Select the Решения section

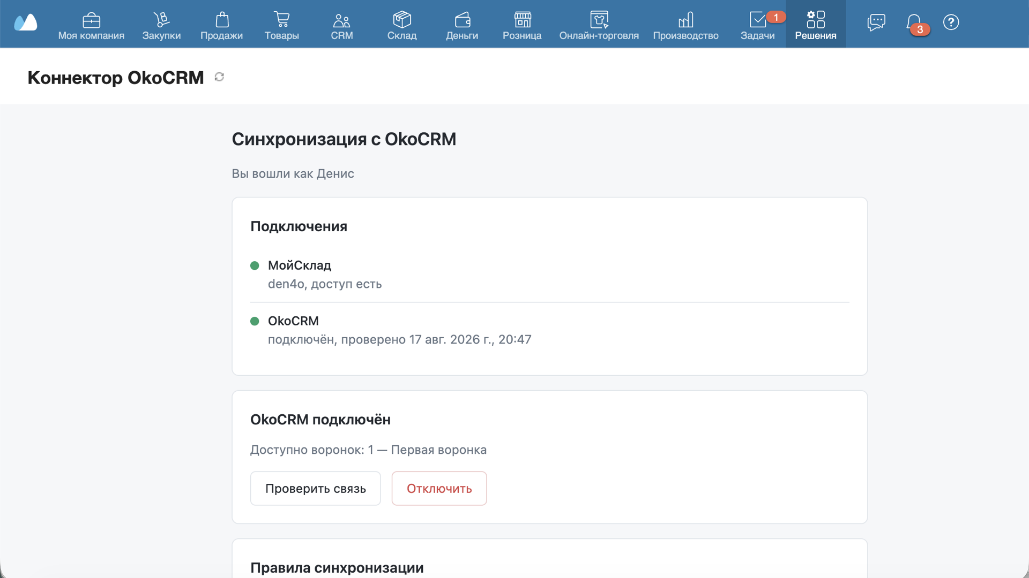[x=816, y=24]
